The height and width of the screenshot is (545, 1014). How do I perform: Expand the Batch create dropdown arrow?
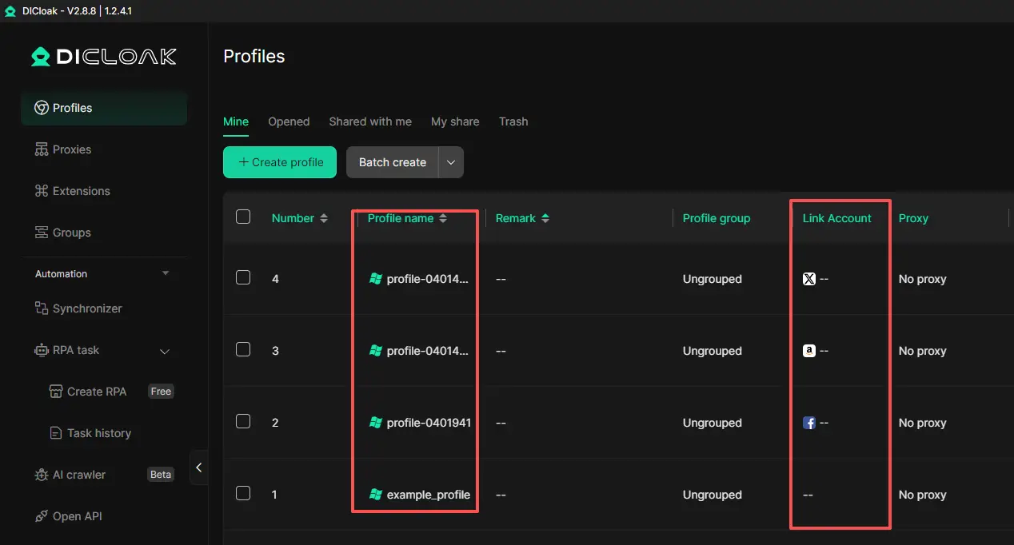tap(451, 162)
